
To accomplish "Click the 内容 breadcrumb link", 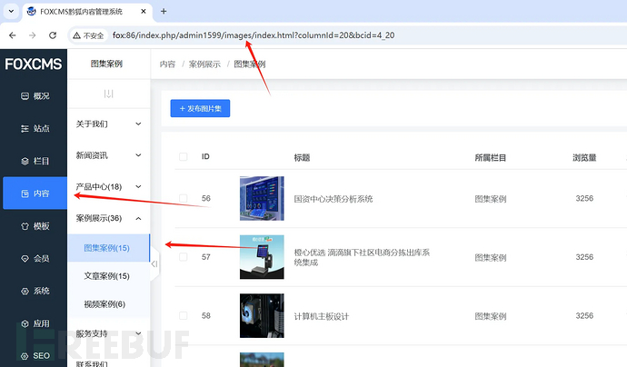I will [x=167, y=64].
